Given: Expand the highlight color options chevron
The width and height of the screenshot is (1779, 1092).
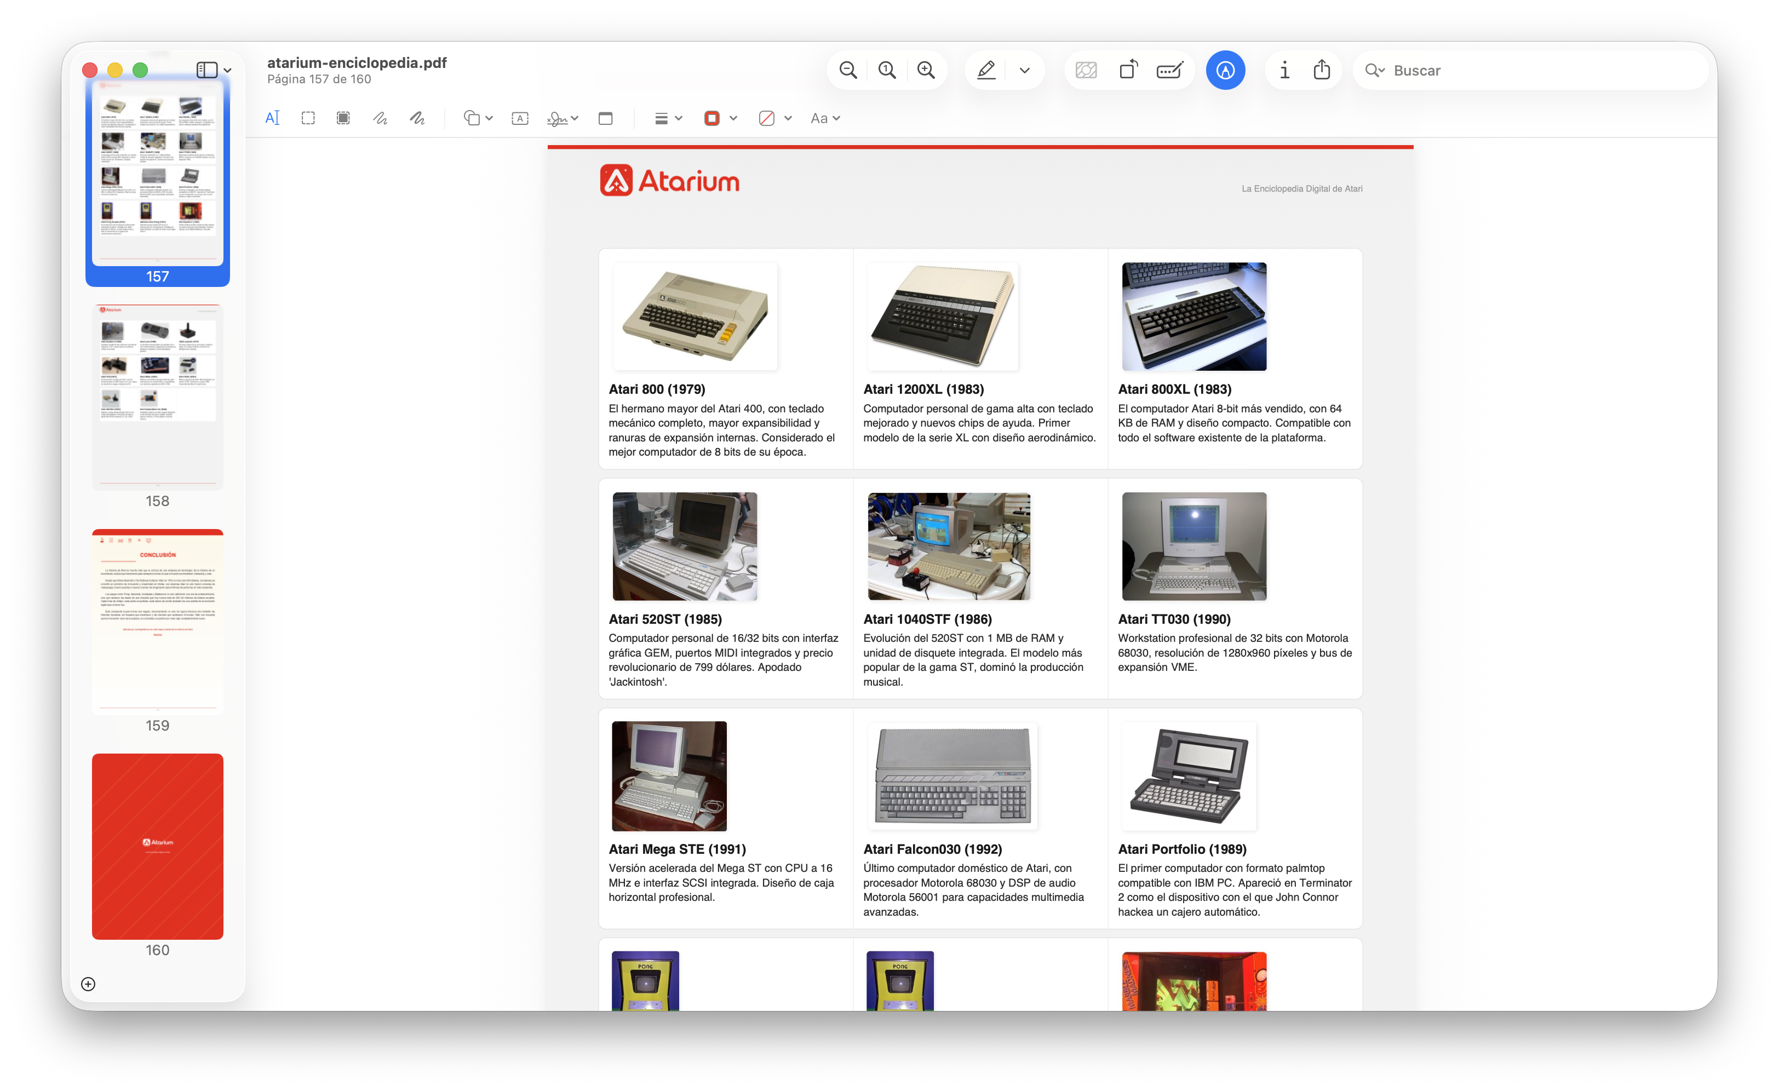Looking at the screenshot, I should [1024, 70].
